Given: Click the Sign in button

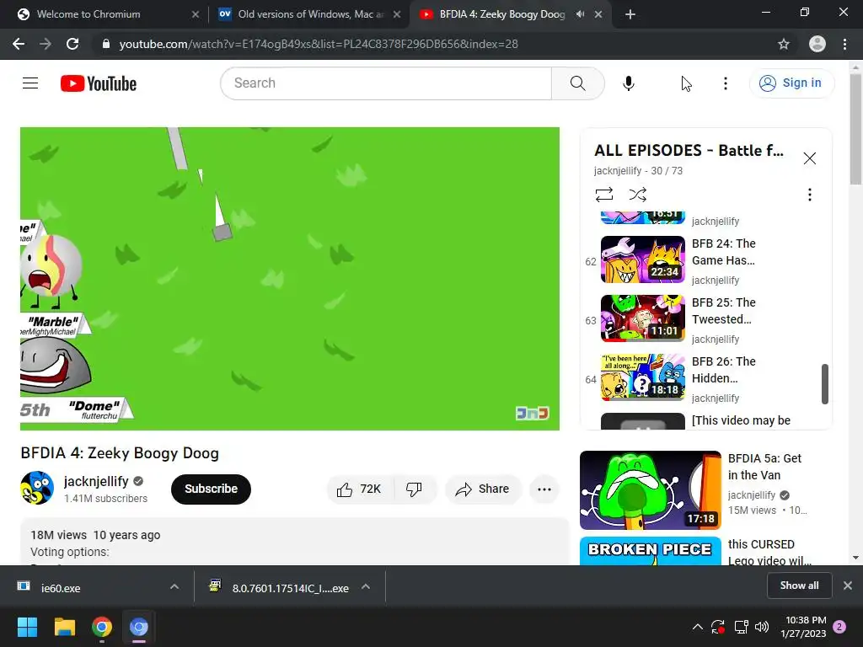Looking at the screenshot, I should coord(791,83).
